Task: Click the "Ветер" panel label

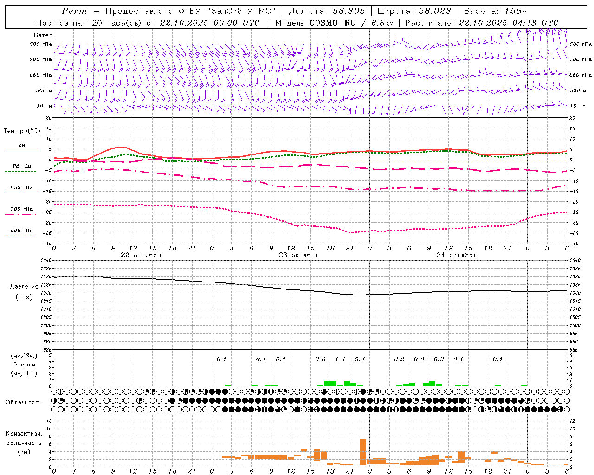Action: (43, 35)
